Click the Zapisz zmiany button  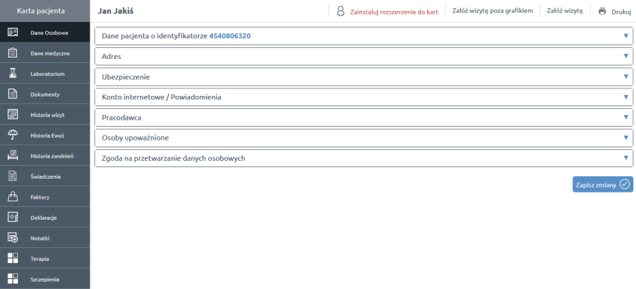[x=602, y=184]
